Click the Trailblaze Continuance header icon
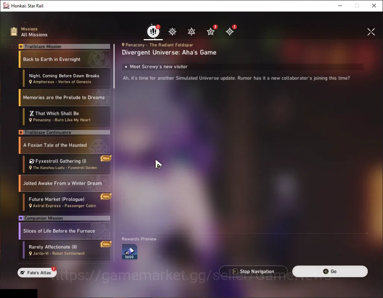Viewport: 383px width, 298px height. [21, 132]
